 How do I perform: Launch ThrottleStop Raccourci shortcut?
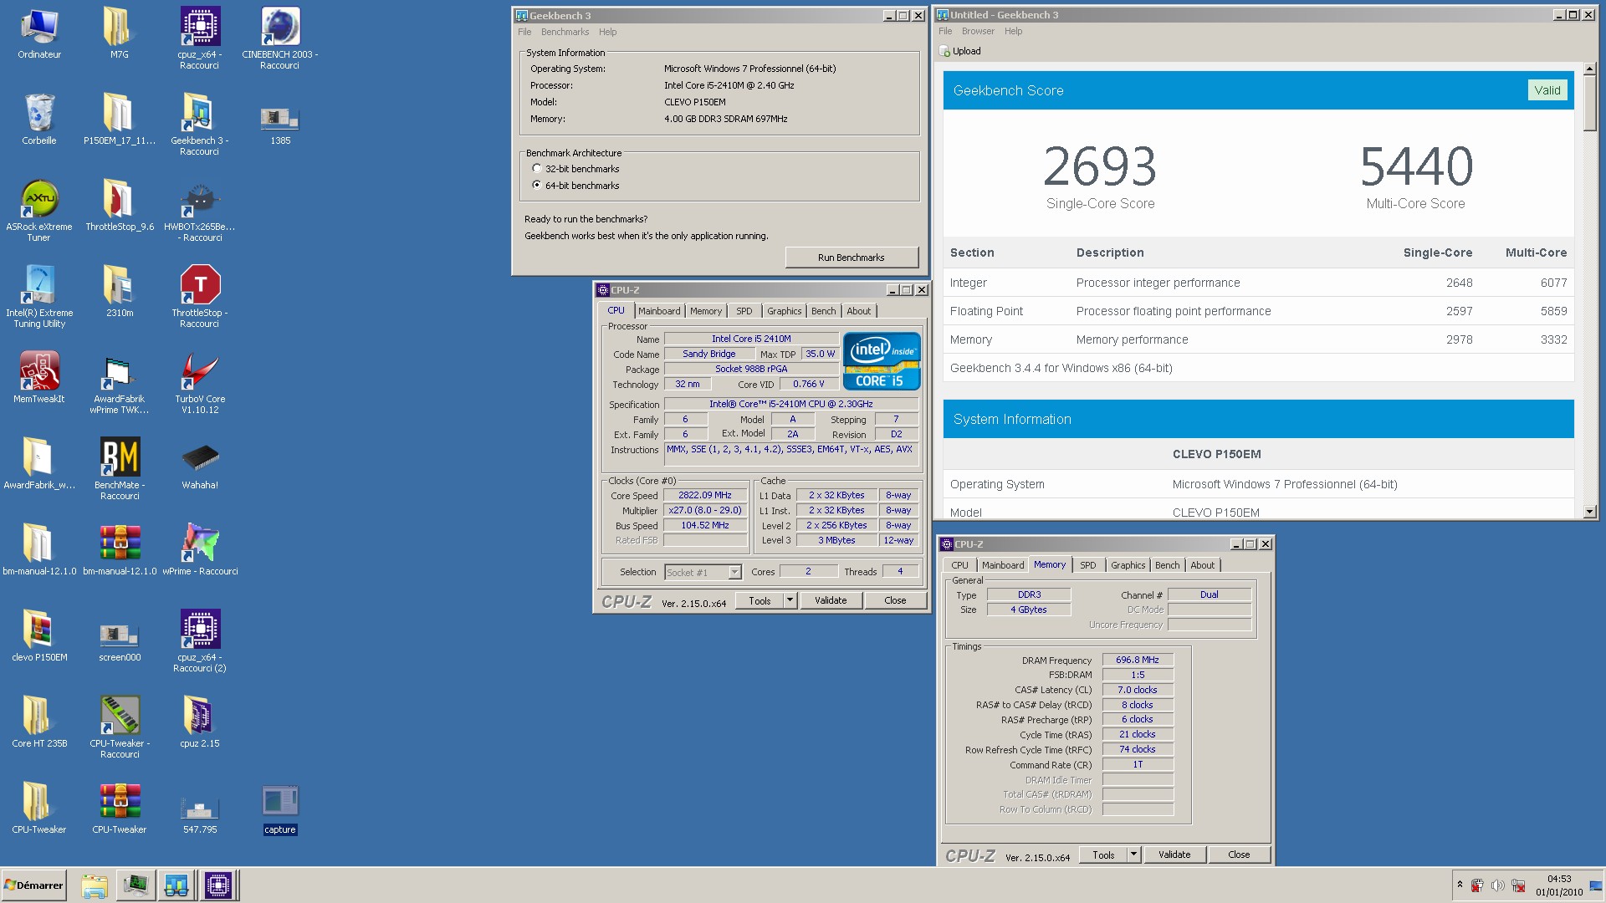click(199, 297)
